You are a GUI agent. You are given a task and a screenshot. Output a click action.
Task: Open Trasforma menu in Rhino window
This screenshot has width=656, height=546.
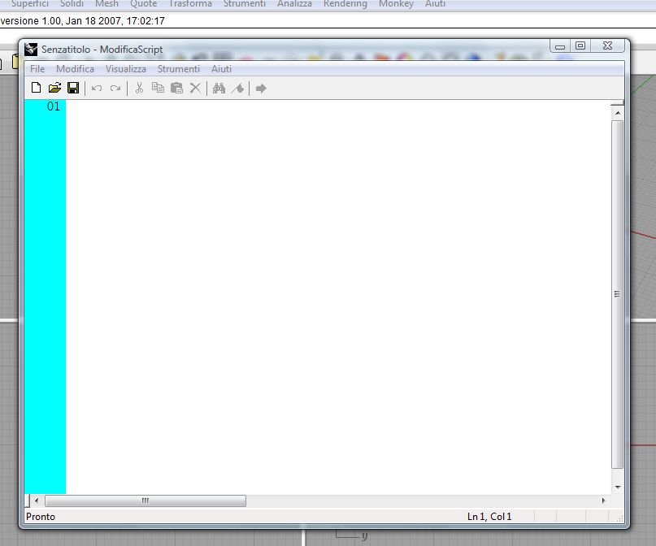click(x=190, y=4)
